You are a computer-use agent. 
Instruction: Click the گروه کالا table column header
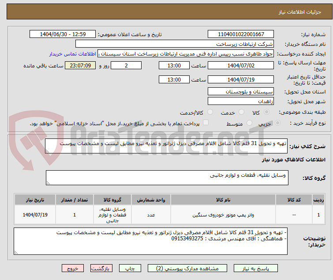pos(112,200)
